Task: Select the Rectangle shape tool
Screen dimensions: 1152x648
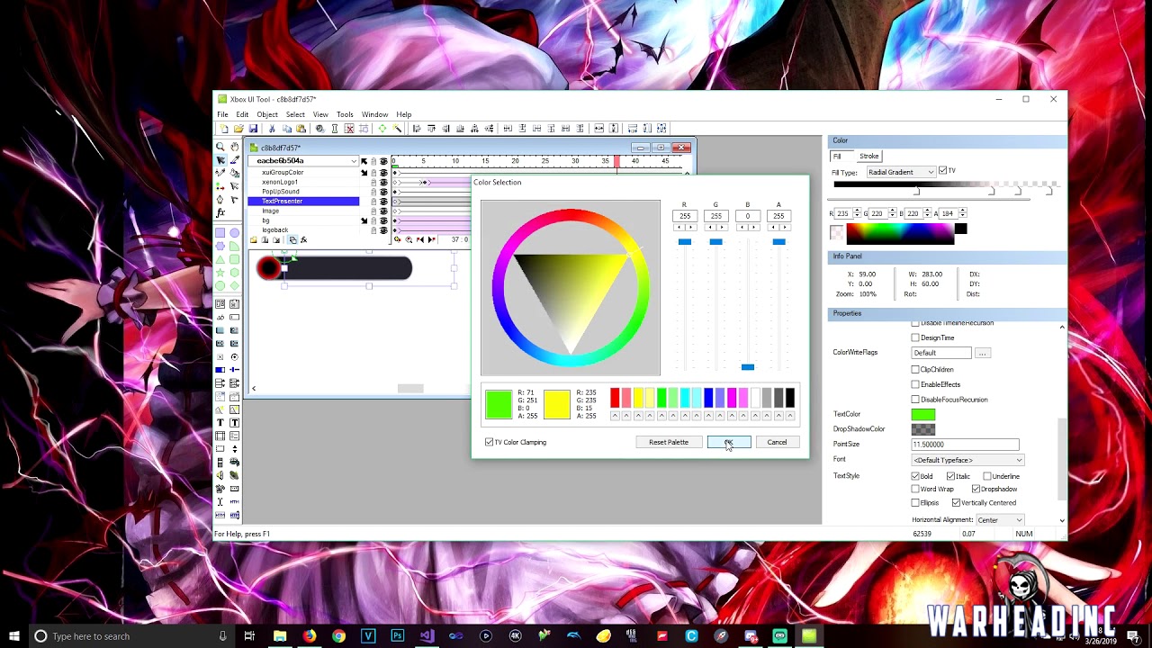Action: (220, 233)
